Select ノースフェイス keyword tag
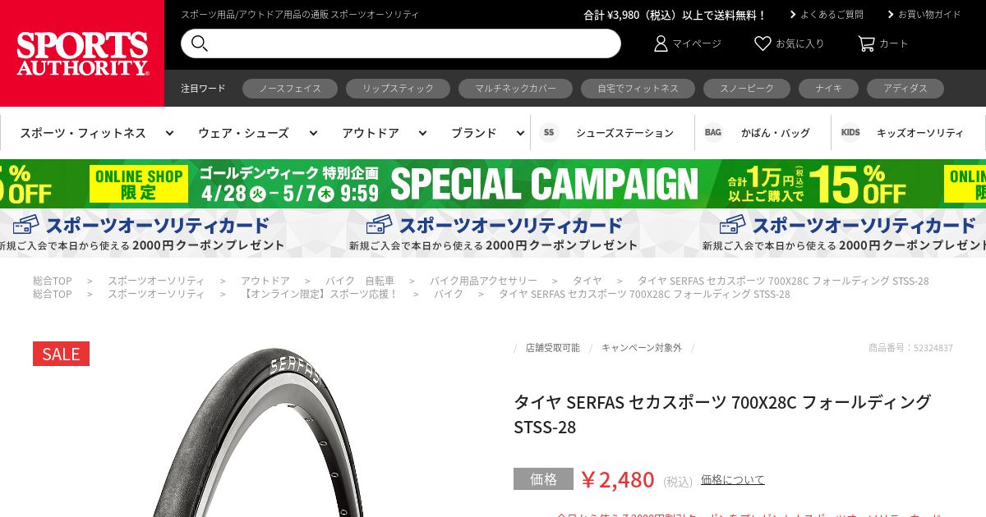Viewport: 986px width, 517px height. tap(290, 89)
